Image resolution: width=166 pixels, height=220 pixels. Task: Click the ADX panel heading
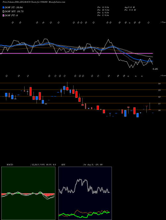tap(63, 165)
